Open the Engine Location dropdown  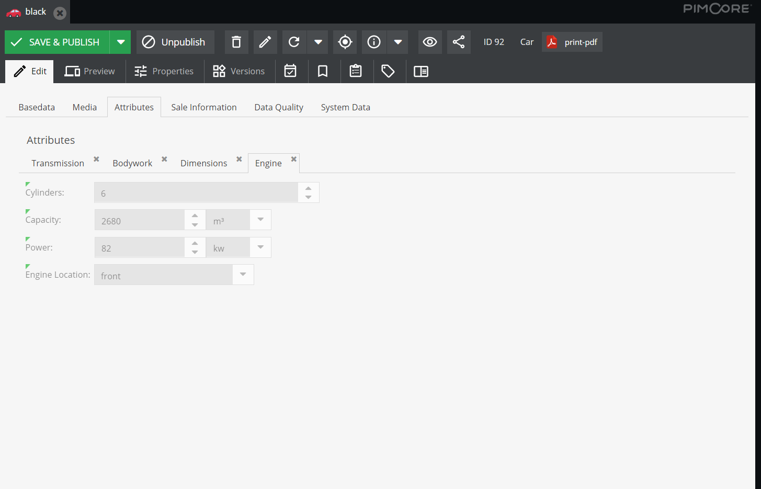(243, 275)
